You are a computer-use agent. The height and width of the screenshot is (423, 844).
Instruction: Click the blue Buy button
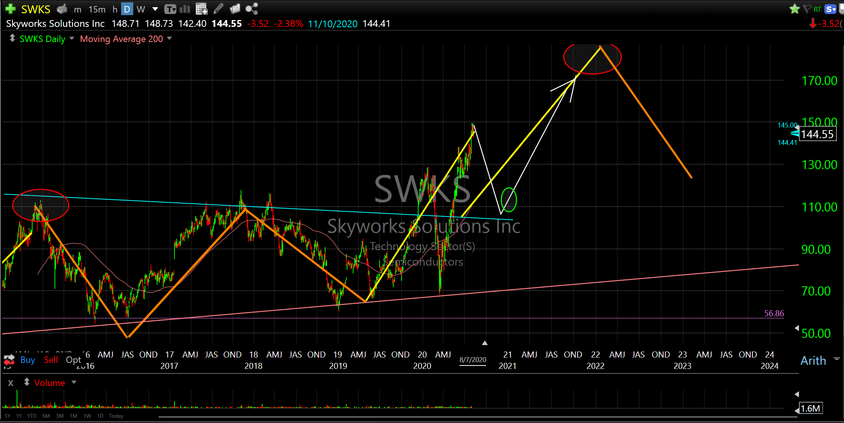pyautogui.click(x=28, y=360)
